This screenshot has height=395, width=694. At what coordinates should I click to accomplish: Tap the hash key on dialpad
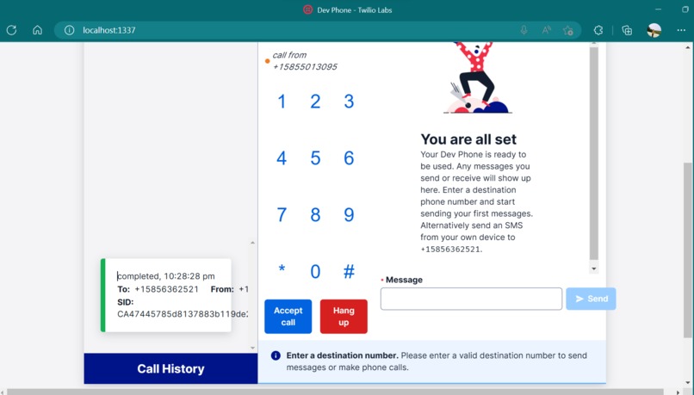pyautogui.click(x=349, y=271)
